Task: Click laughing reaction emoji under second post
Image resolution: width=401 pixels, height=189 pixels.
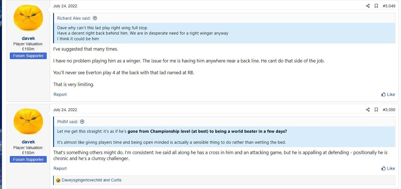Action: [x=58, y=180]
